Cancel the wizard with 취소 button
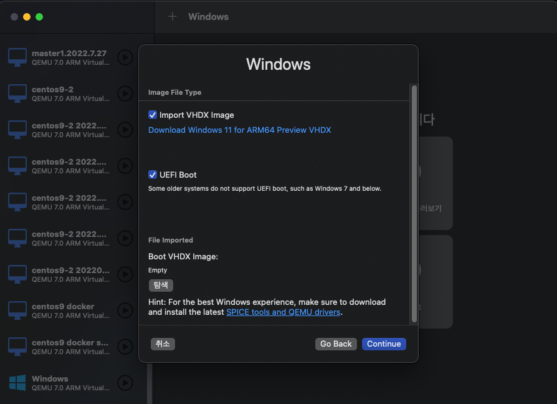557x404 pixels. (163, 344)
